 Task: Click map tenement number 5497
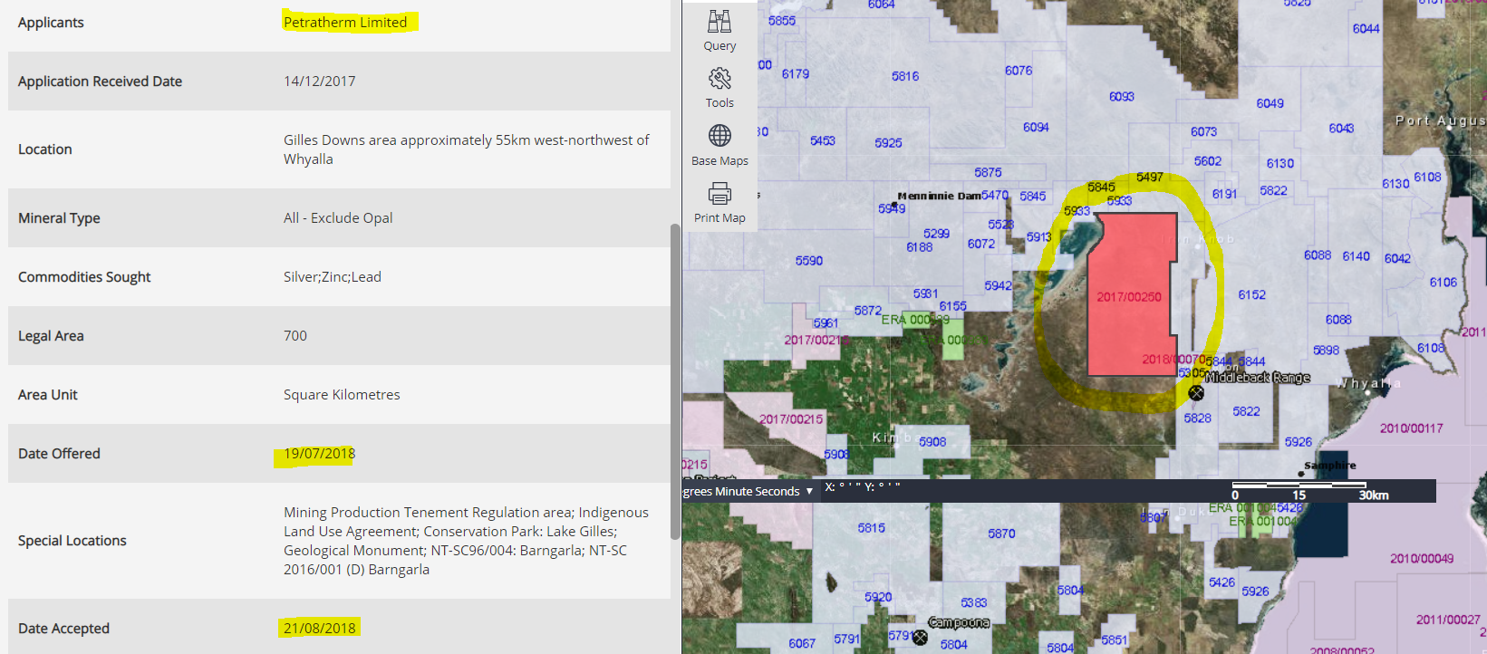pyautogui.click(x=1149, y=178)
